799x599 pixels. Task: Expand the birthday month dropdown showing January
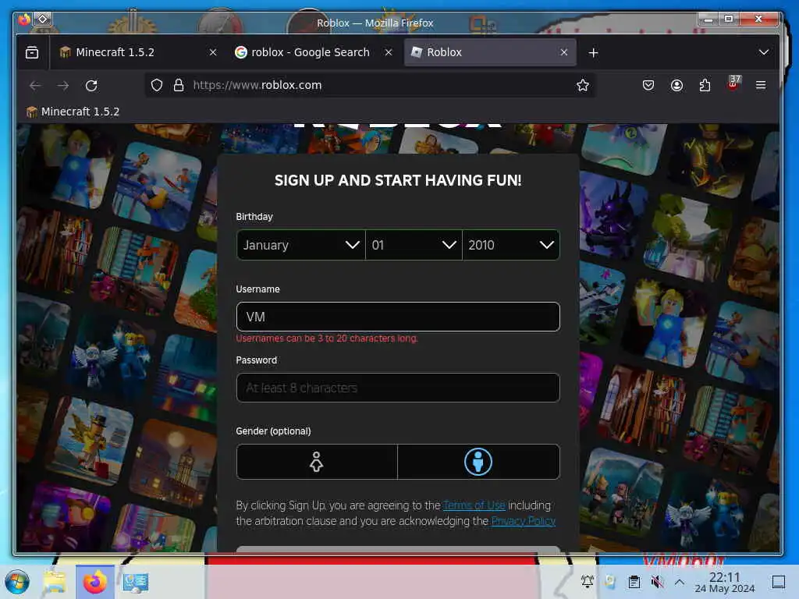(x=300, y=245)
